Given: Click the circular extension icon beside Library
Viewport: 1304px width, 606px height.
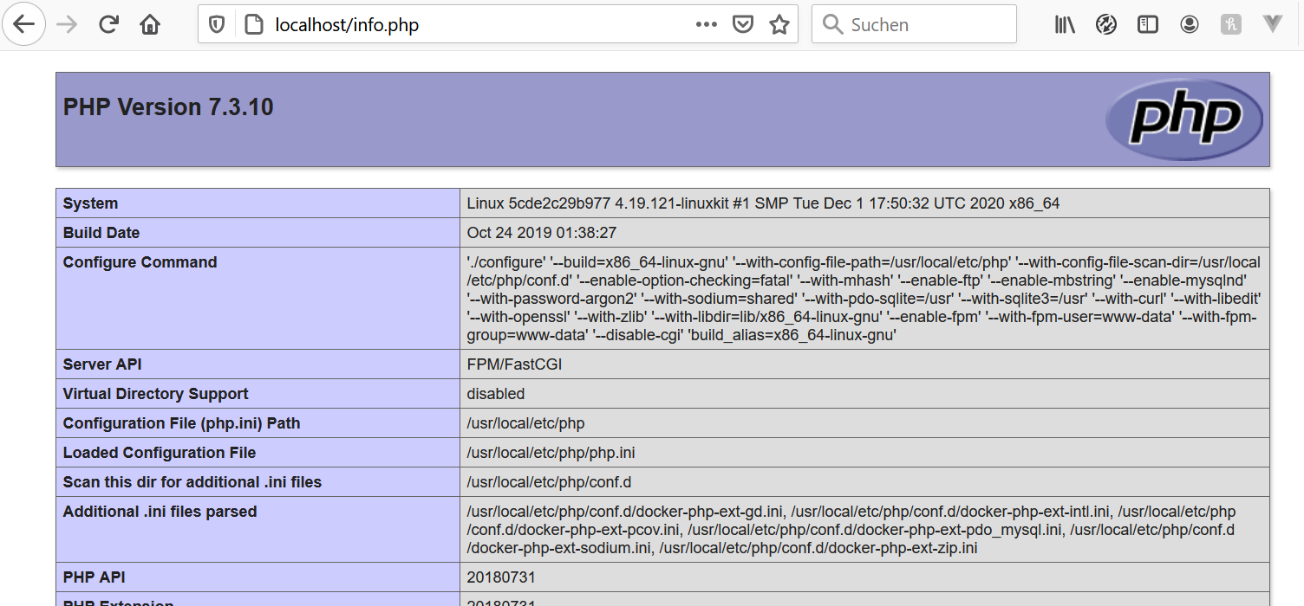Looking at the screenshot, I should (x=1106, y=24).
